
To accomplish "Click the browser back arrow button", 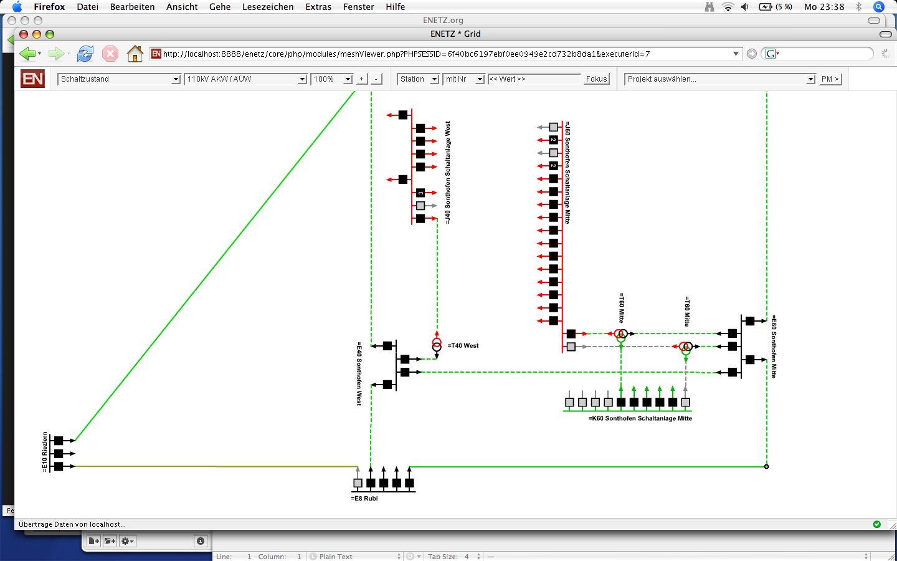I will click(27, 54).
